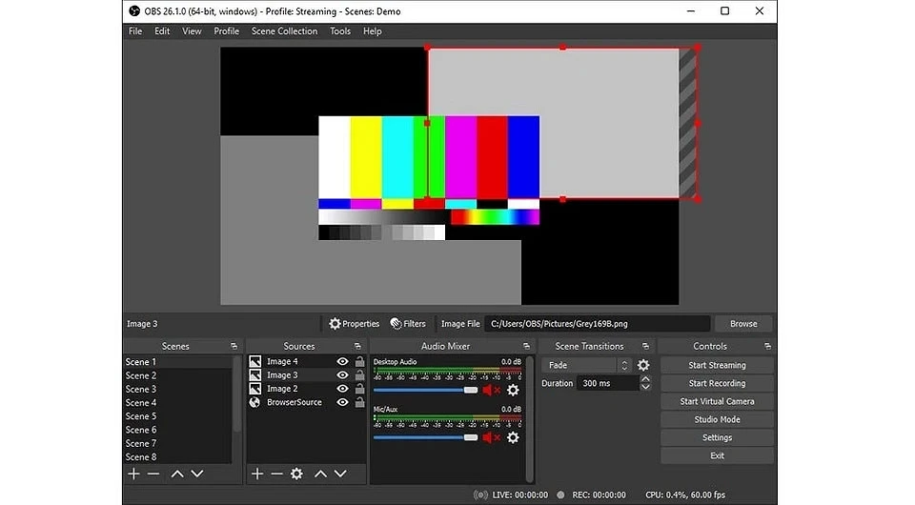The width and height of the screenshot is (915, 505).
Task: Unmute the Mic/Aux speaker icon
Action: click(x=489, y=437)
